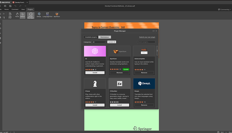The image size is (232, 133).
Task: Open the Edit PDF tool
Action: [10, 15]
